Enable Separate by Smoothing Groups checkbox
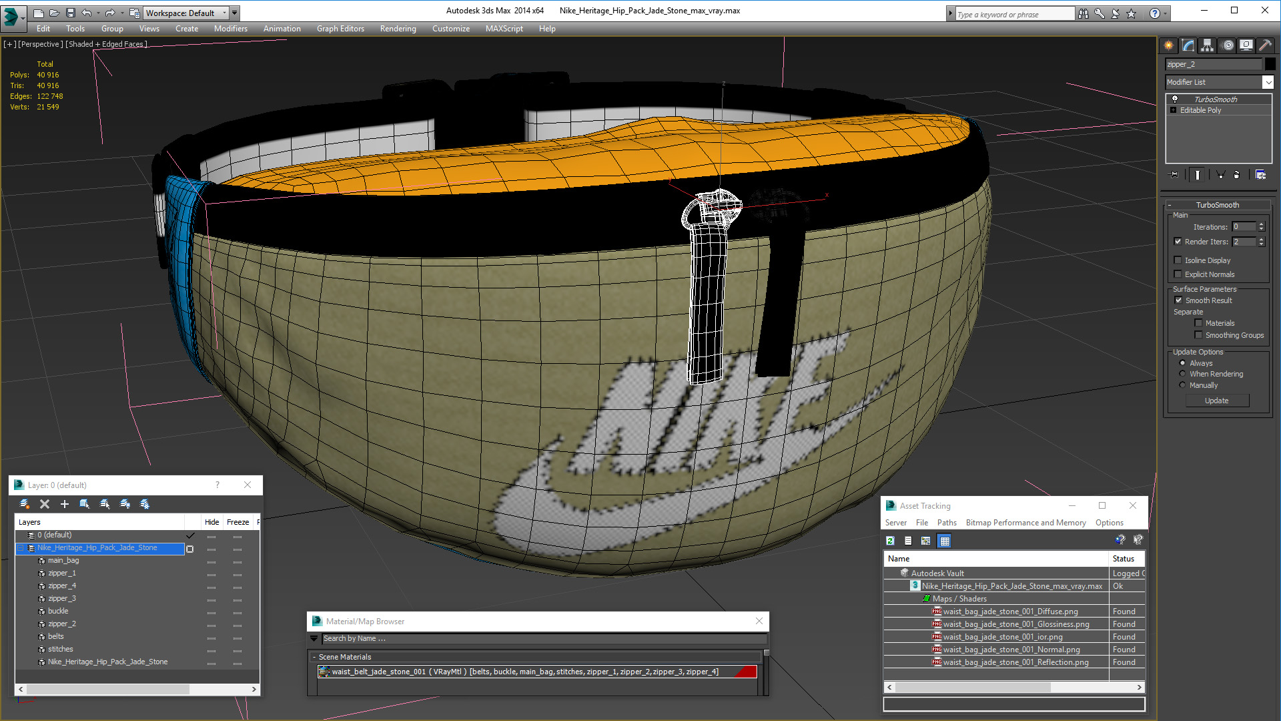Image resolution: width=1281 pixels, height=721 pixels. (x=1198, y=335)
